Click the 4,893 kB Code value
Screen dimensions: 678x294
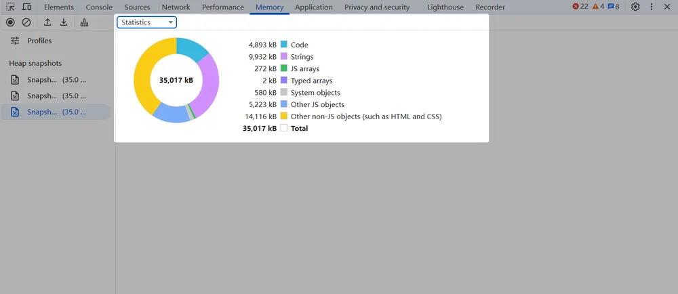(262, 45)
